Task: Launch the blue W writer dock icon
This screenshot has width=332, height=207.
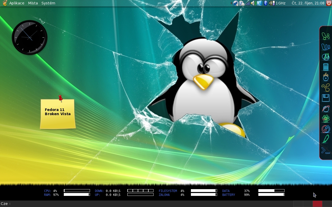Action: [326, 47]
